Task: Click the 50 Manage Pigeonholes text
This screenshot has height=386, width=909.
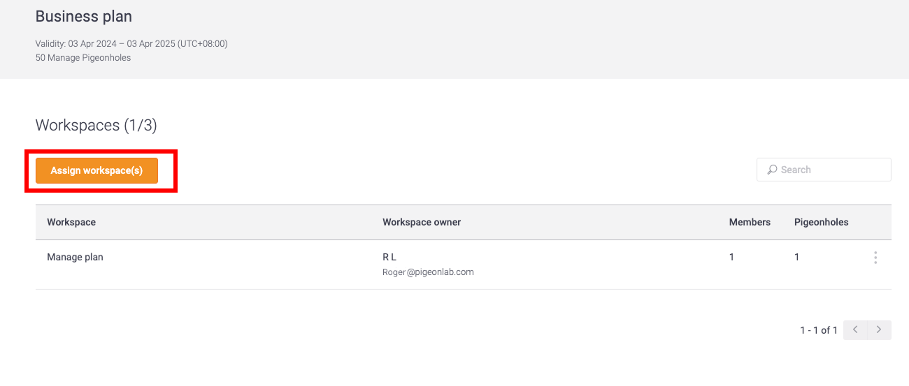Action: click(83, 58)
